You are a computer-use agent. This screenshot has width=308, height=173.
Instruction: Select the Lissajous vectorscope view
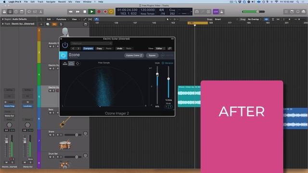pyautogui.click(x=77, y=63)
